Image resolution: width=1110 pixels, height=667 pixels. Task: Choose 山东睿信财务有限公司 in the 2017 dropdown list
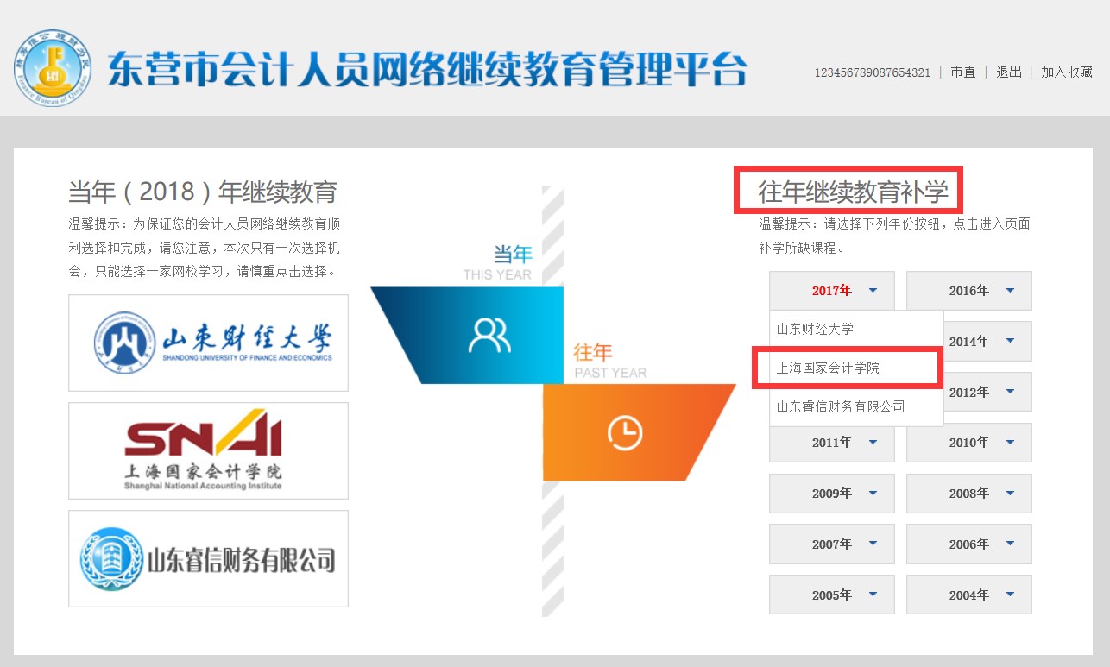(856, 406)
